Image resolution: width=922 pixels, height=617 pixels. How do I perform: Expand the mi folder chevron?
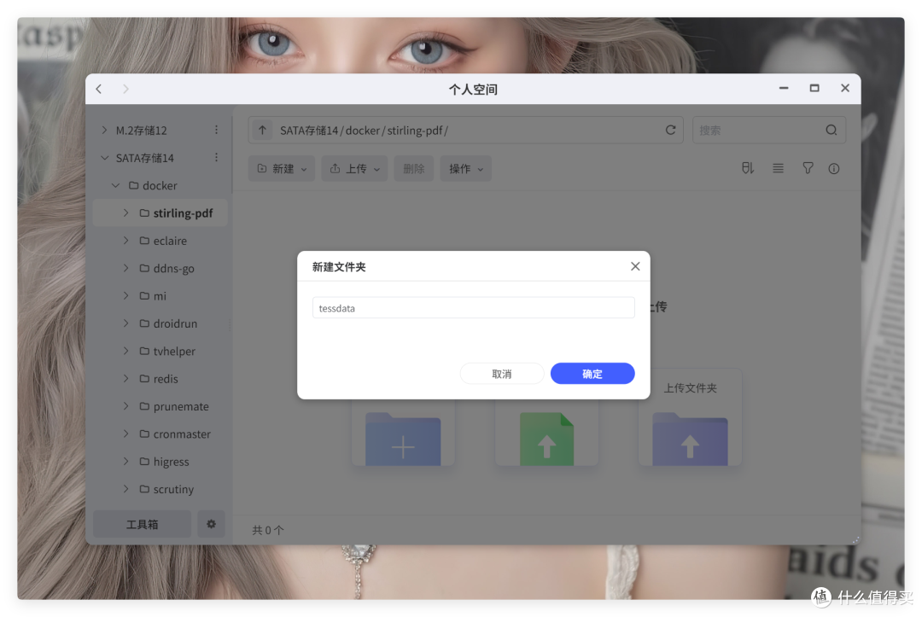125,295
